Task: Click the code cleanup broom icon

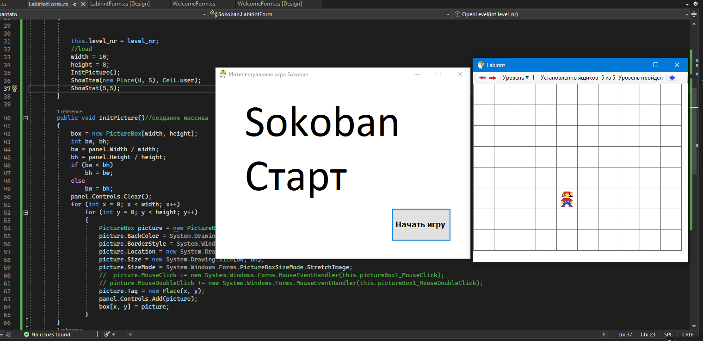Action: point(107,334)
